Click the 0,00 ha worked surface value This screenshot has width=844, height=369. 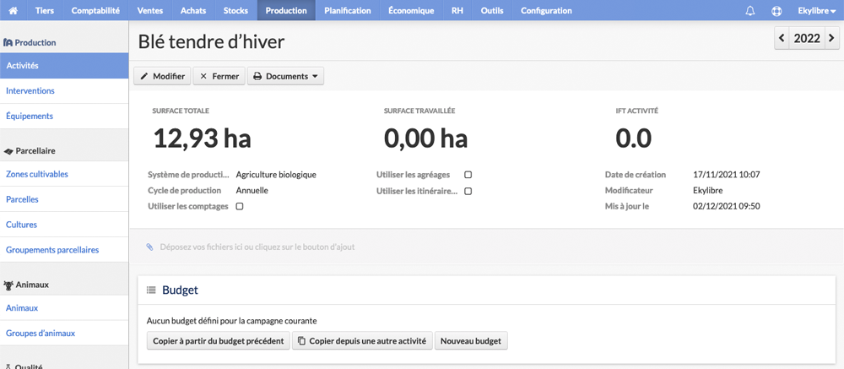click(425, 138)
